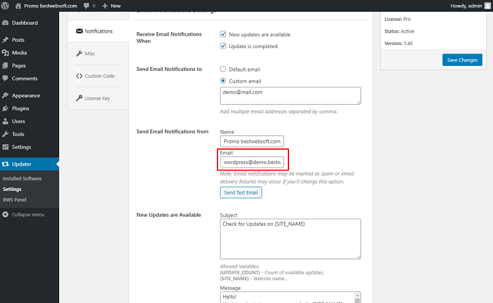Screen dimensions: 493x303
Task: Open the Plugins menu label
Action: [x=20, y=108]
